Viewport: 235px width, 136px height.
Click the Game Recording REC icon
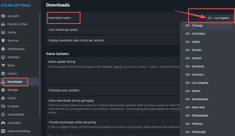point(3,131)
